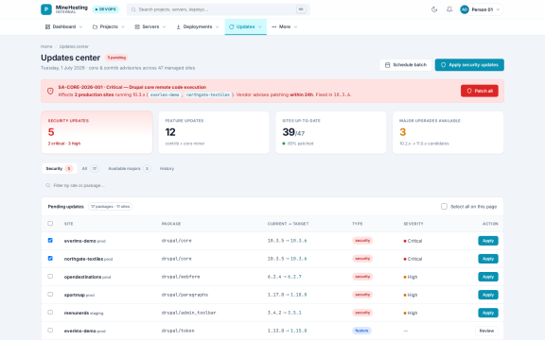Review the everlms-demo drupal/token update
This screenshot has height=340, width=545.
486,331
